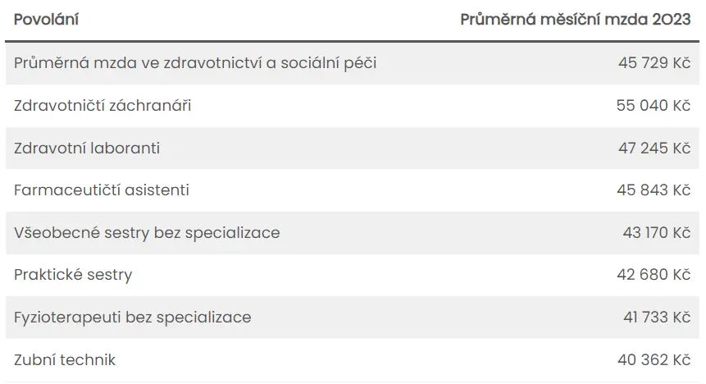Image resolution: width=706 pixels, height=384 pixels.
Task: Click the 47 245 Kč salary value
Action: click(x=654, y=149)
